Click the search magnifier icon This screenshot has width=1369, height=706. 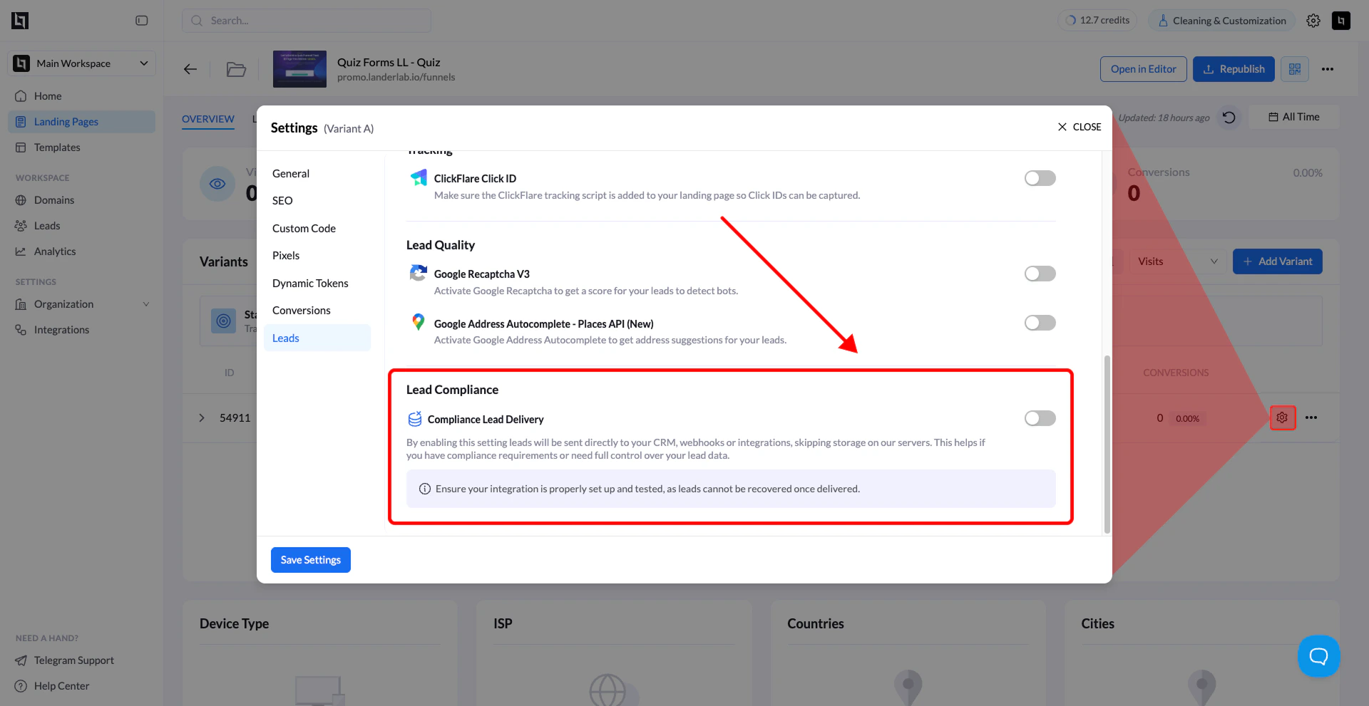point(197,21)
